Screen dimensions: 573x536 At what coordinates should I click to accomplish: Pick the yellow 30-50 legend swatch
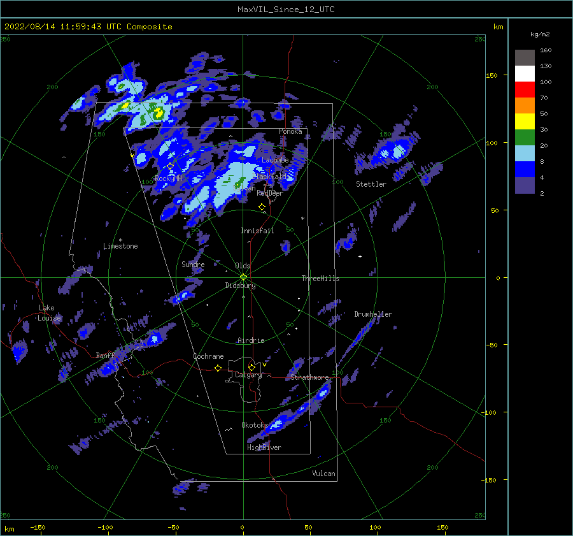(x=525, y=122)
